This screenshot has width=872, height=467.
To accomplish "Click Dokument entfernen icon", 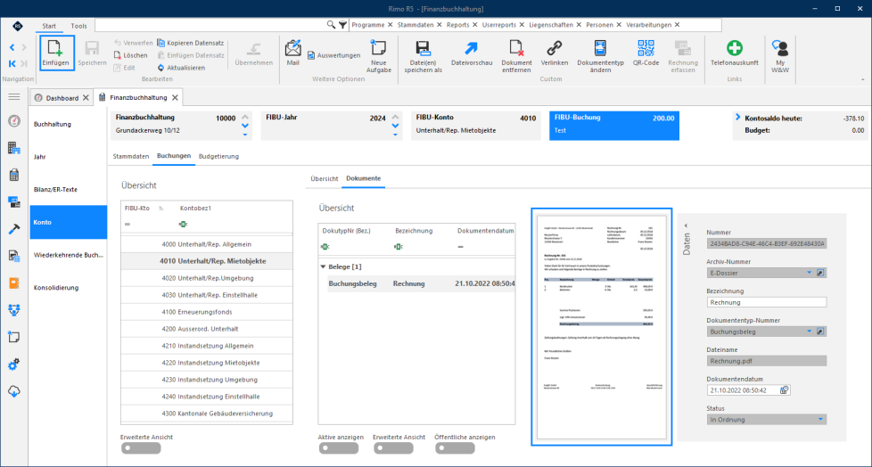I will 516,48.
